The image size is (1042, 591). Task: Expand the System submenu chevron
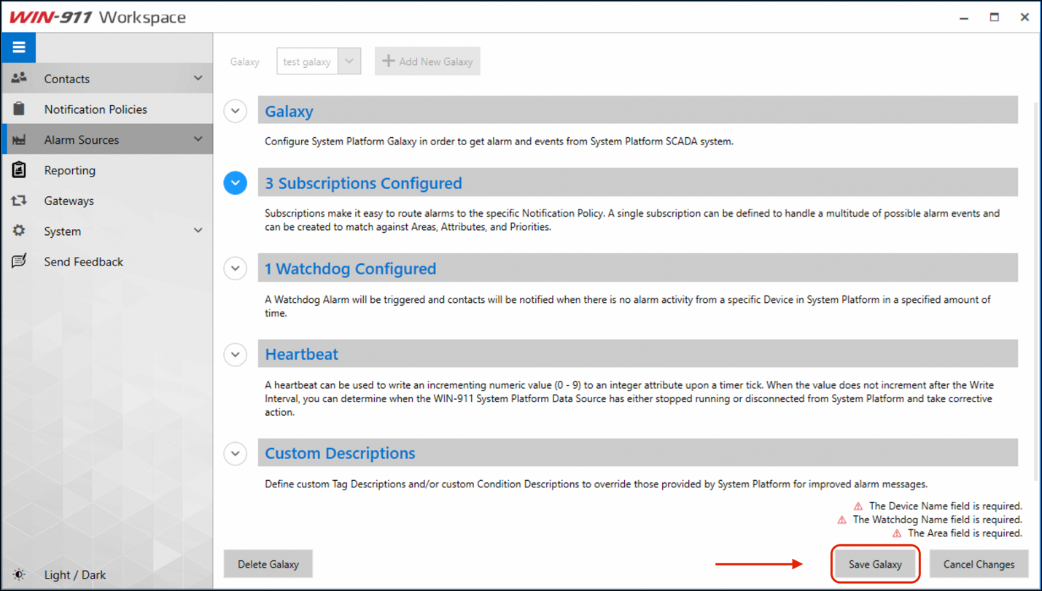click(198, 231)
